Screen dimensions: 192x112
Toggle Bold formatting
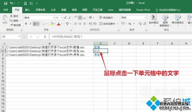coord(26,24)
